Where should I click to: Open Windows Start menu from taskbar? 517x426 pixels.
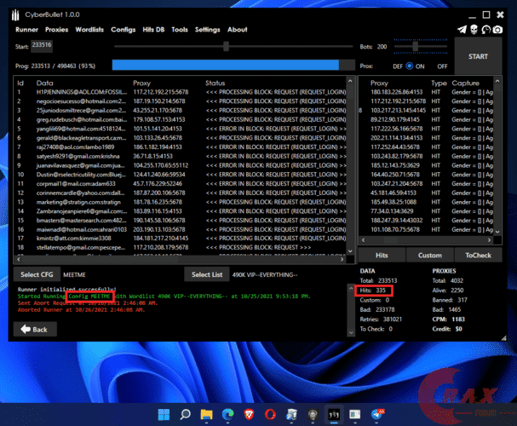164,414
